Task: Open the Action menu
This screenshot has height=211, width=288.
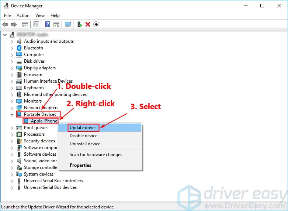Action: [x=23, y=15]
